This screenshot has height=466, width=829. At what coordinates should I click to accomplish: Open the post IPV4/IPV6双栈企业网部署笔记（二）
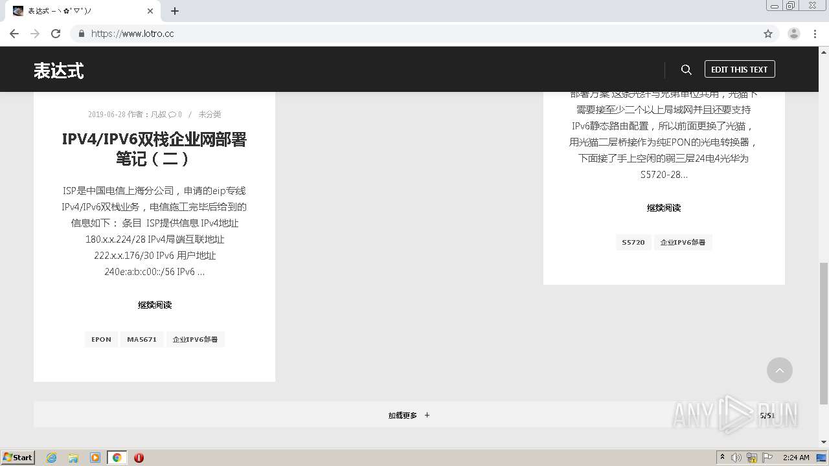coord(154,149)
